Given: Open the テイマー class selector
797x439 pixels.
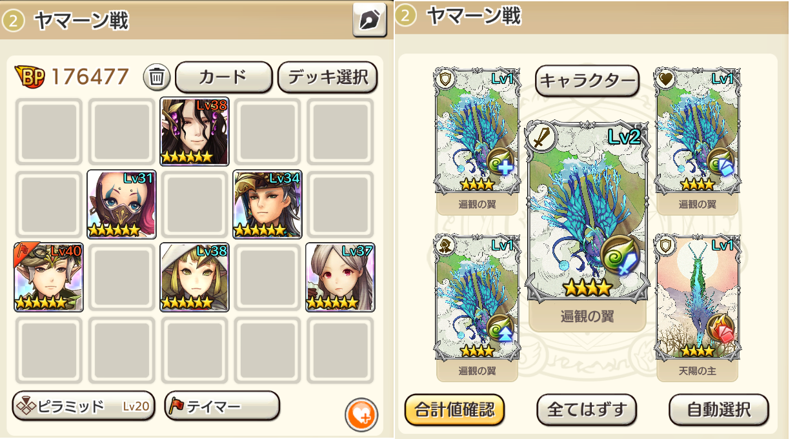Looking at the screenshot, I should click(222, 406).
